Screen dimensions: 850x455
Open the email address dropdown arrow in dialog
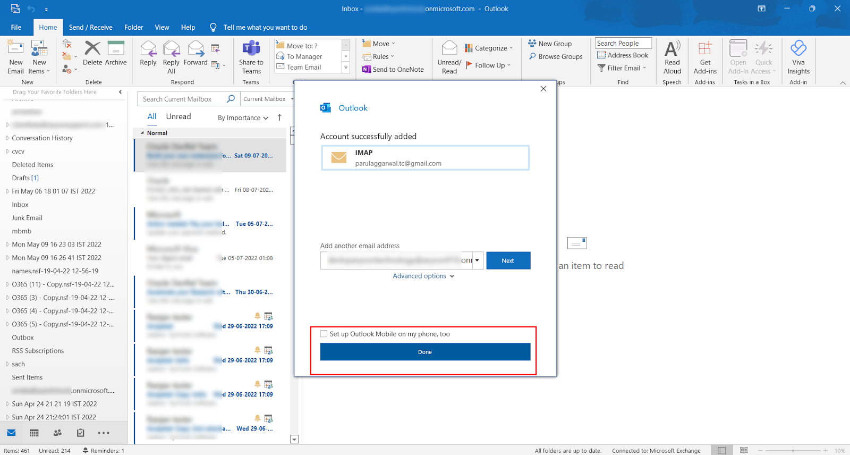pos(477,260)
